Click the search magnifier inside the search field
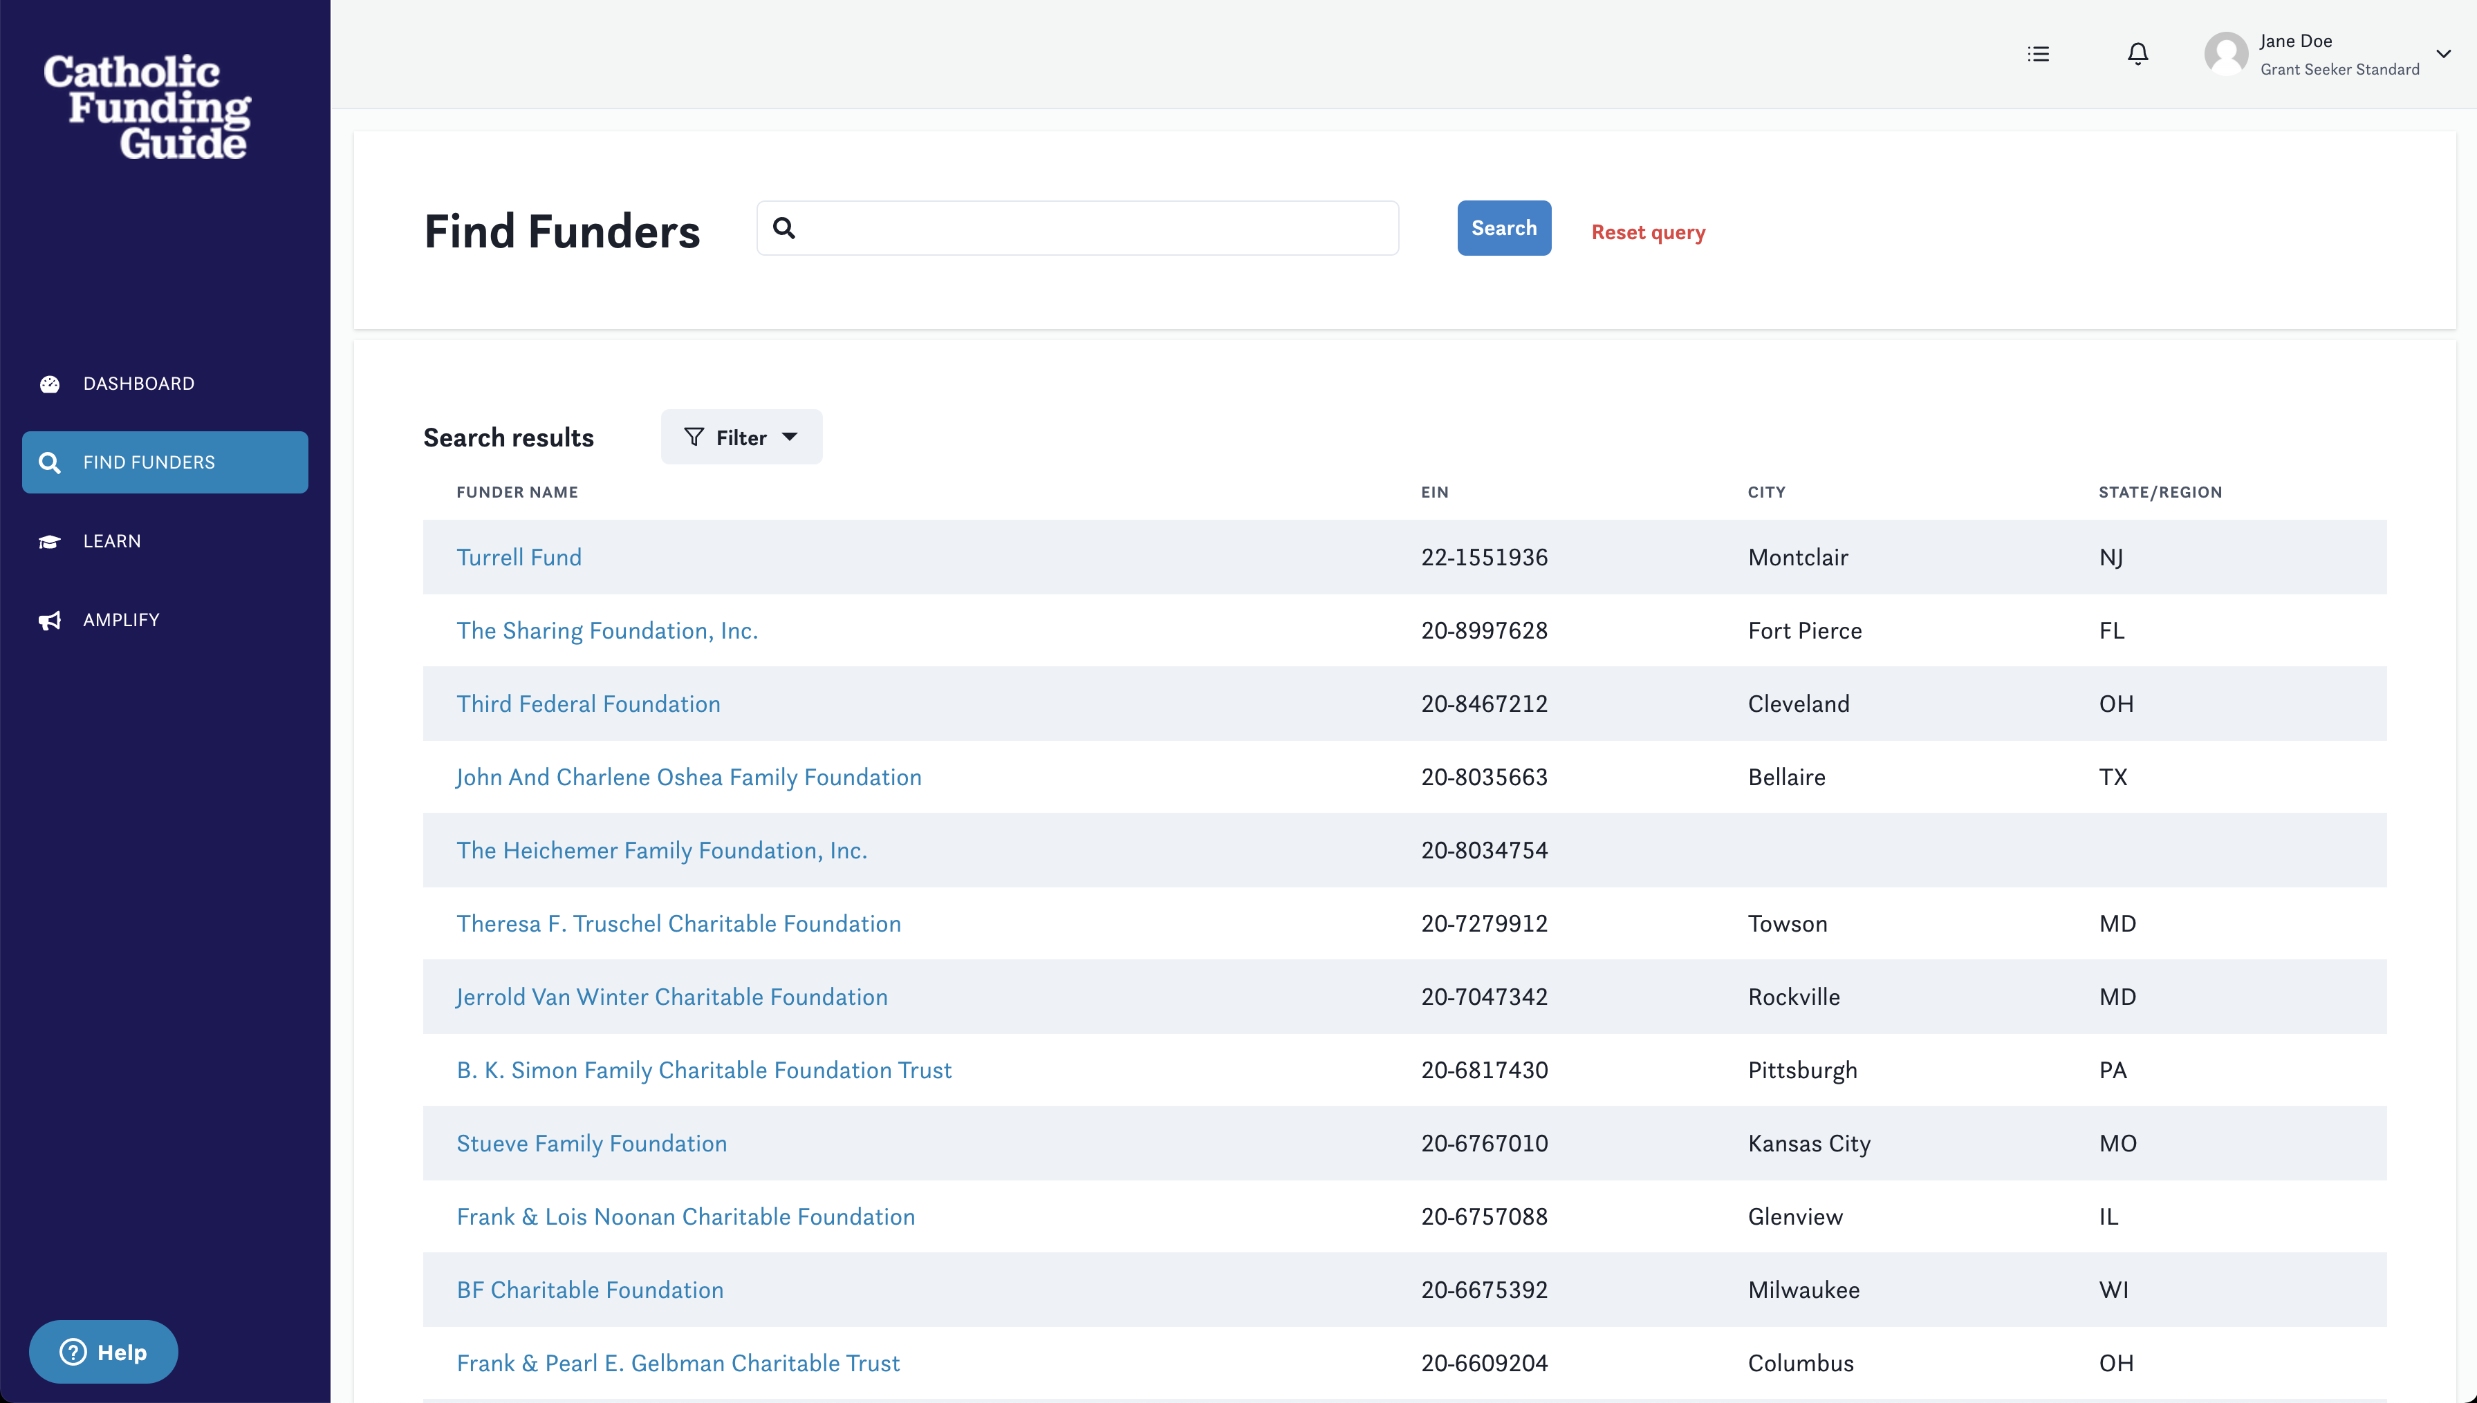This screenshot has width=2477, height=1403. point(783,227)
